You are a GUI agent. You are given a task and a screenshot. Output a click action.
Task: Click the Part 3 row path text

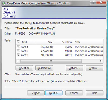[x=89, y=55]
